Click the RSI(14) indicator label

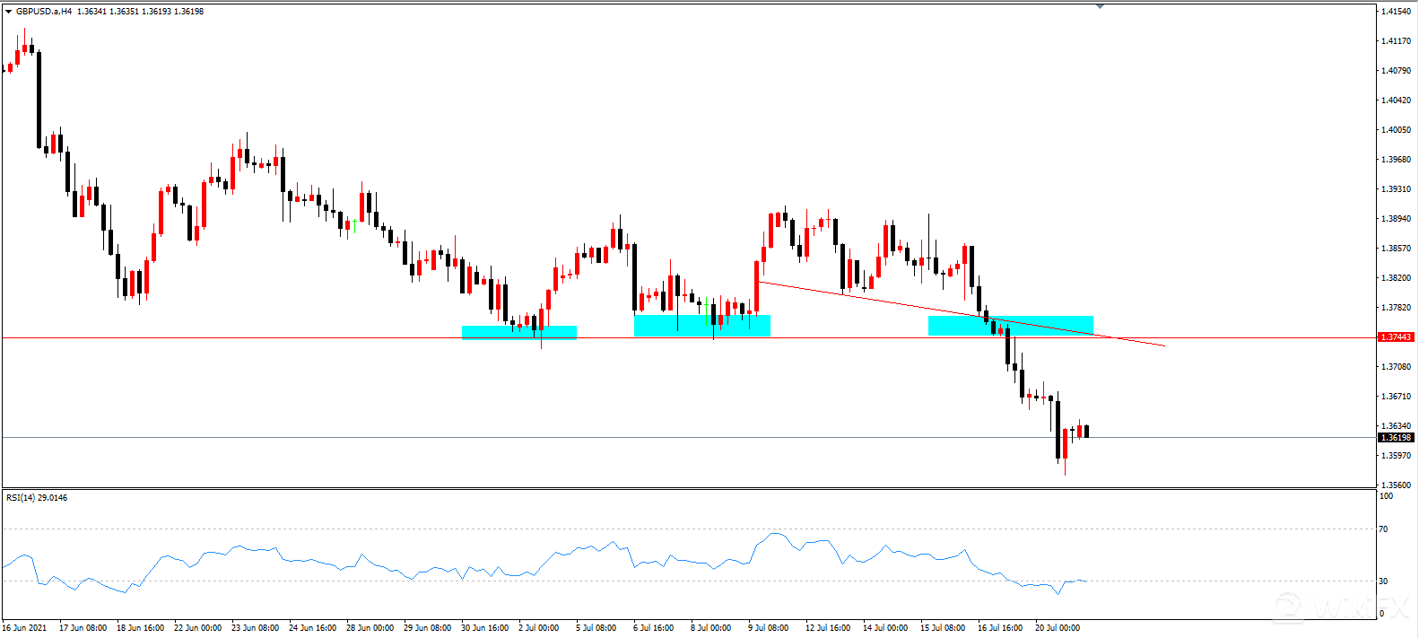pyautogui.click(x=36, y=497)
